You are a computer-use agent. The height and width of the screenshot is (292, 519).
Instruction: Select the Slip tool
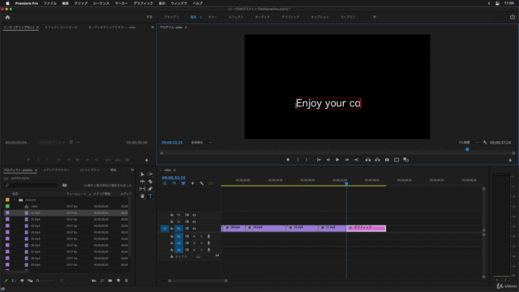[x=143, y=189]
